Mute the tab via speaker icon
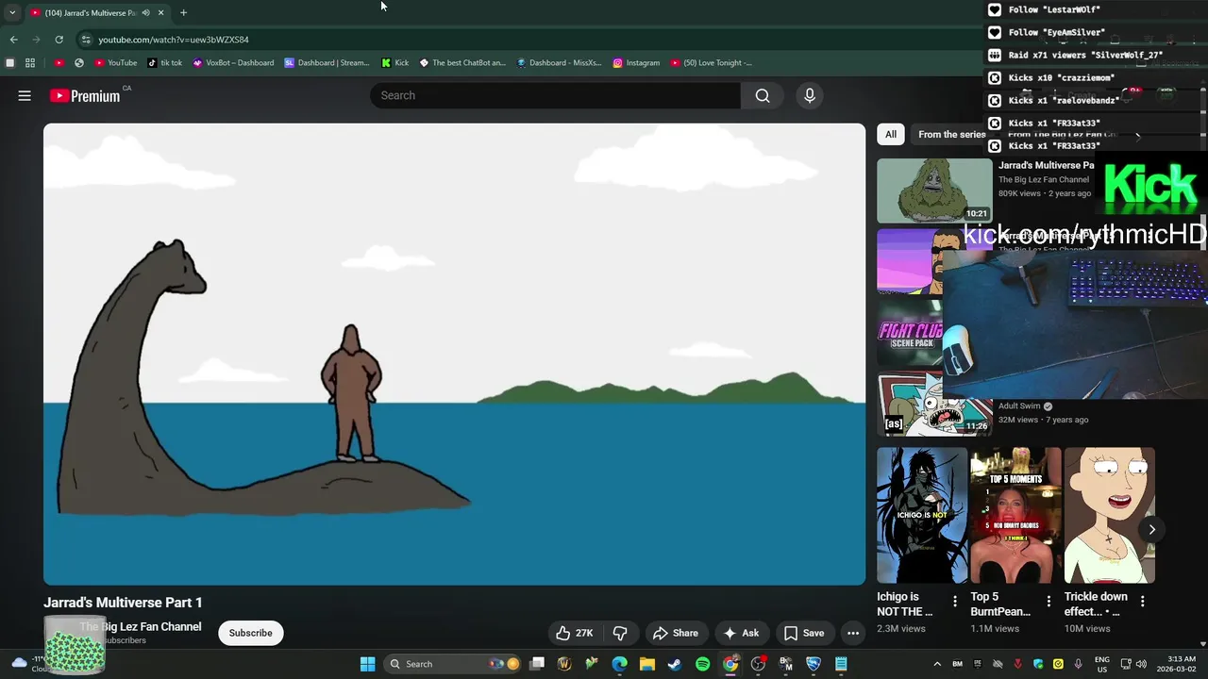1208x679 pixels. click(144, 12)
